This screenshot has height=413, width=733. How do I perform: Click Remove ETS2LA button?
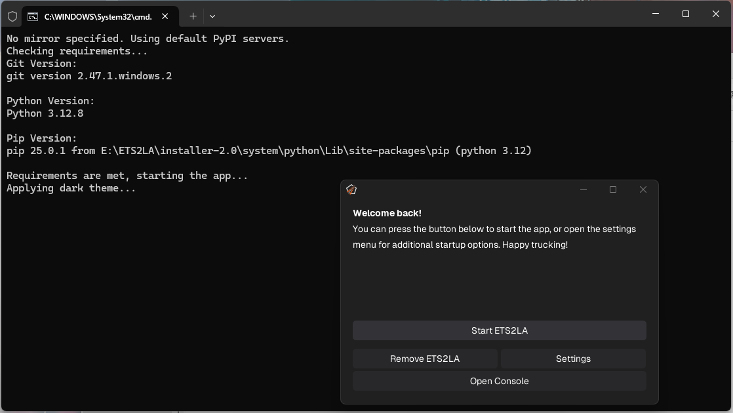coord(425,359)
